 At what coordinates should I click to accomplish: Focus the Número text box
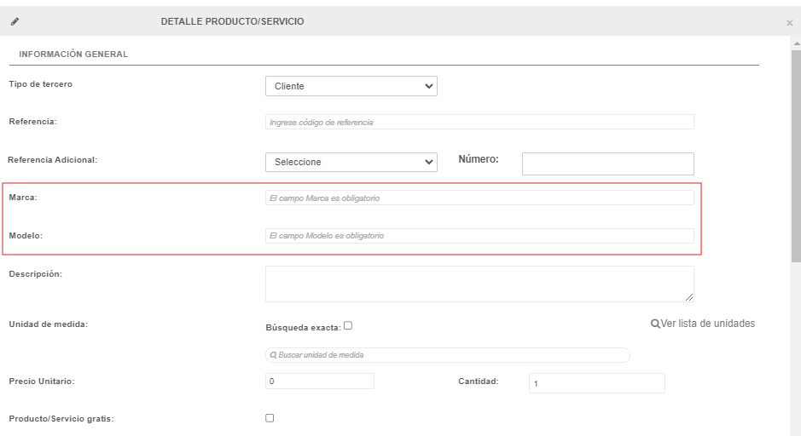(x=608, y=163)
